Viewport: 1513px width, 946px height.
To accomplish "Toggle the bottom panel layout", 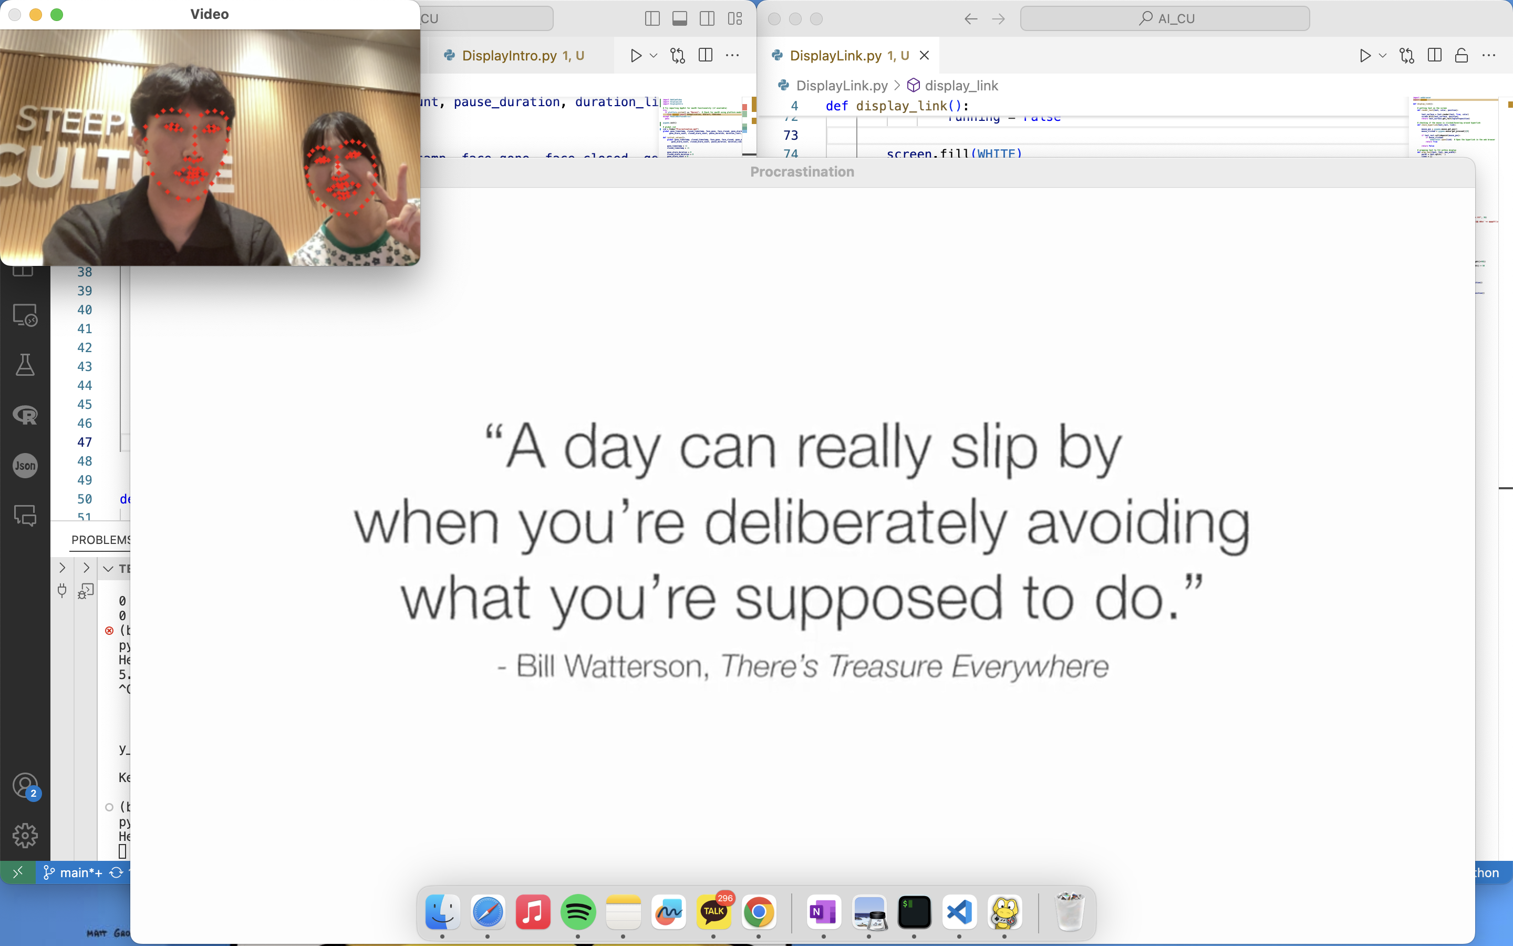I will tap(679, 18).
